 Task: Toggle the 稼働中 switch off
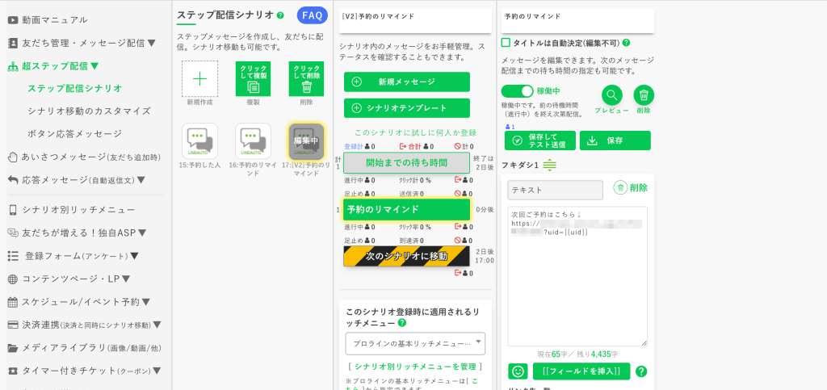pyautogui.click(x=518, y=91)
